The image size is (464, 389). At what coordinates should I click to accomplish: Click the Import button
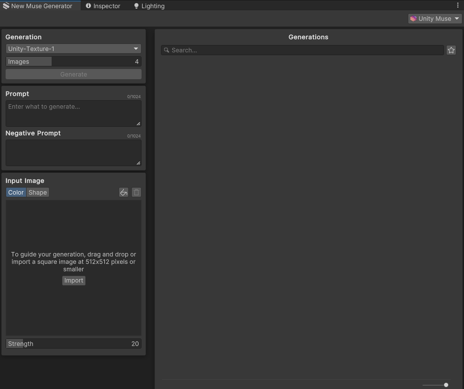coord(74,280)
